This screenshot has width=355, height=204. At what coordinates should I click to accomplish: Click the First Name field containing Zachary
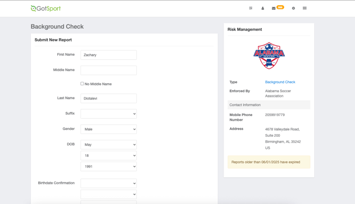(x=109, y=55)
